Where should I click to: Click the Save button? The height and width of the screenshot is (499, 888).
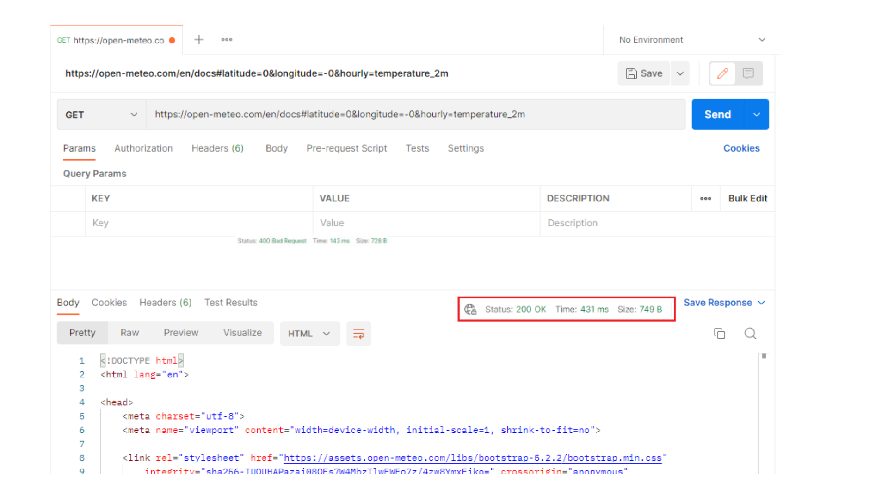coord(644,73)
